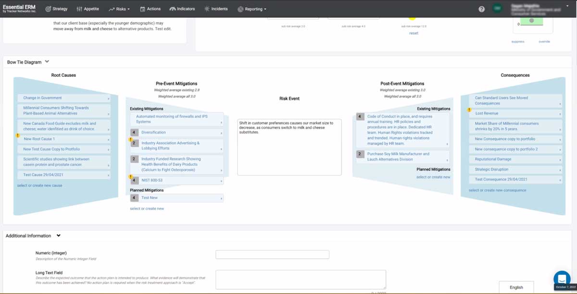Open the Strategy menu

pos(56,9)
